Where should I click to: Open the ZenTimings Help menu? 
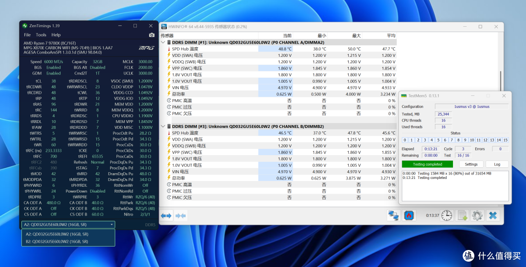56,35
